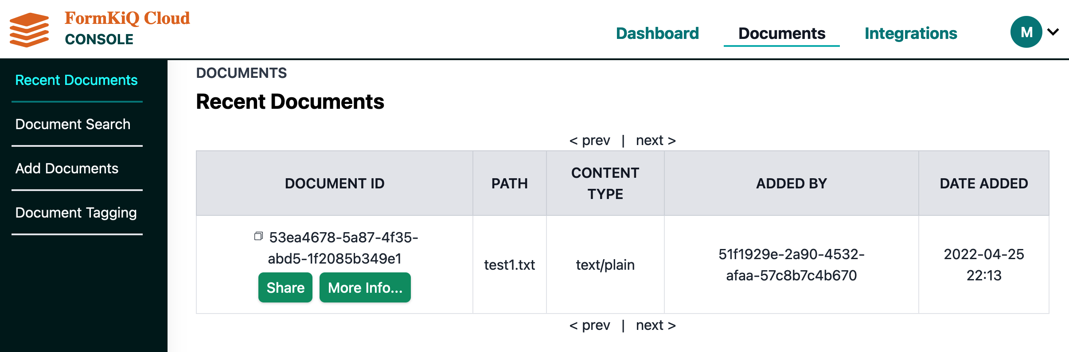Go to the Dashboard tab
Viewport: 1069px width, 352px height.
[x=657, y=34]
